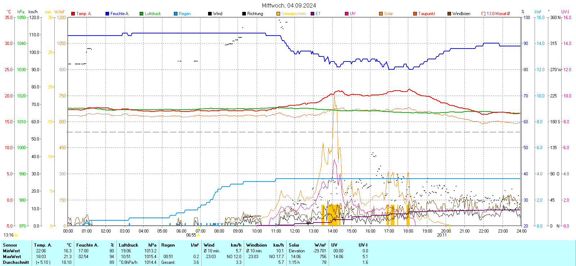576x266 pixels.
Task: Click the 12:00 mark on the time axis
Action: pos(295,231)
